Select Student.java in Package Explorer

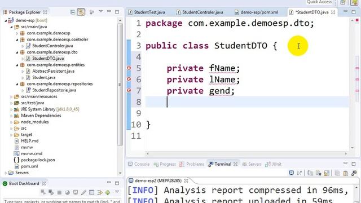coord(44,78)
